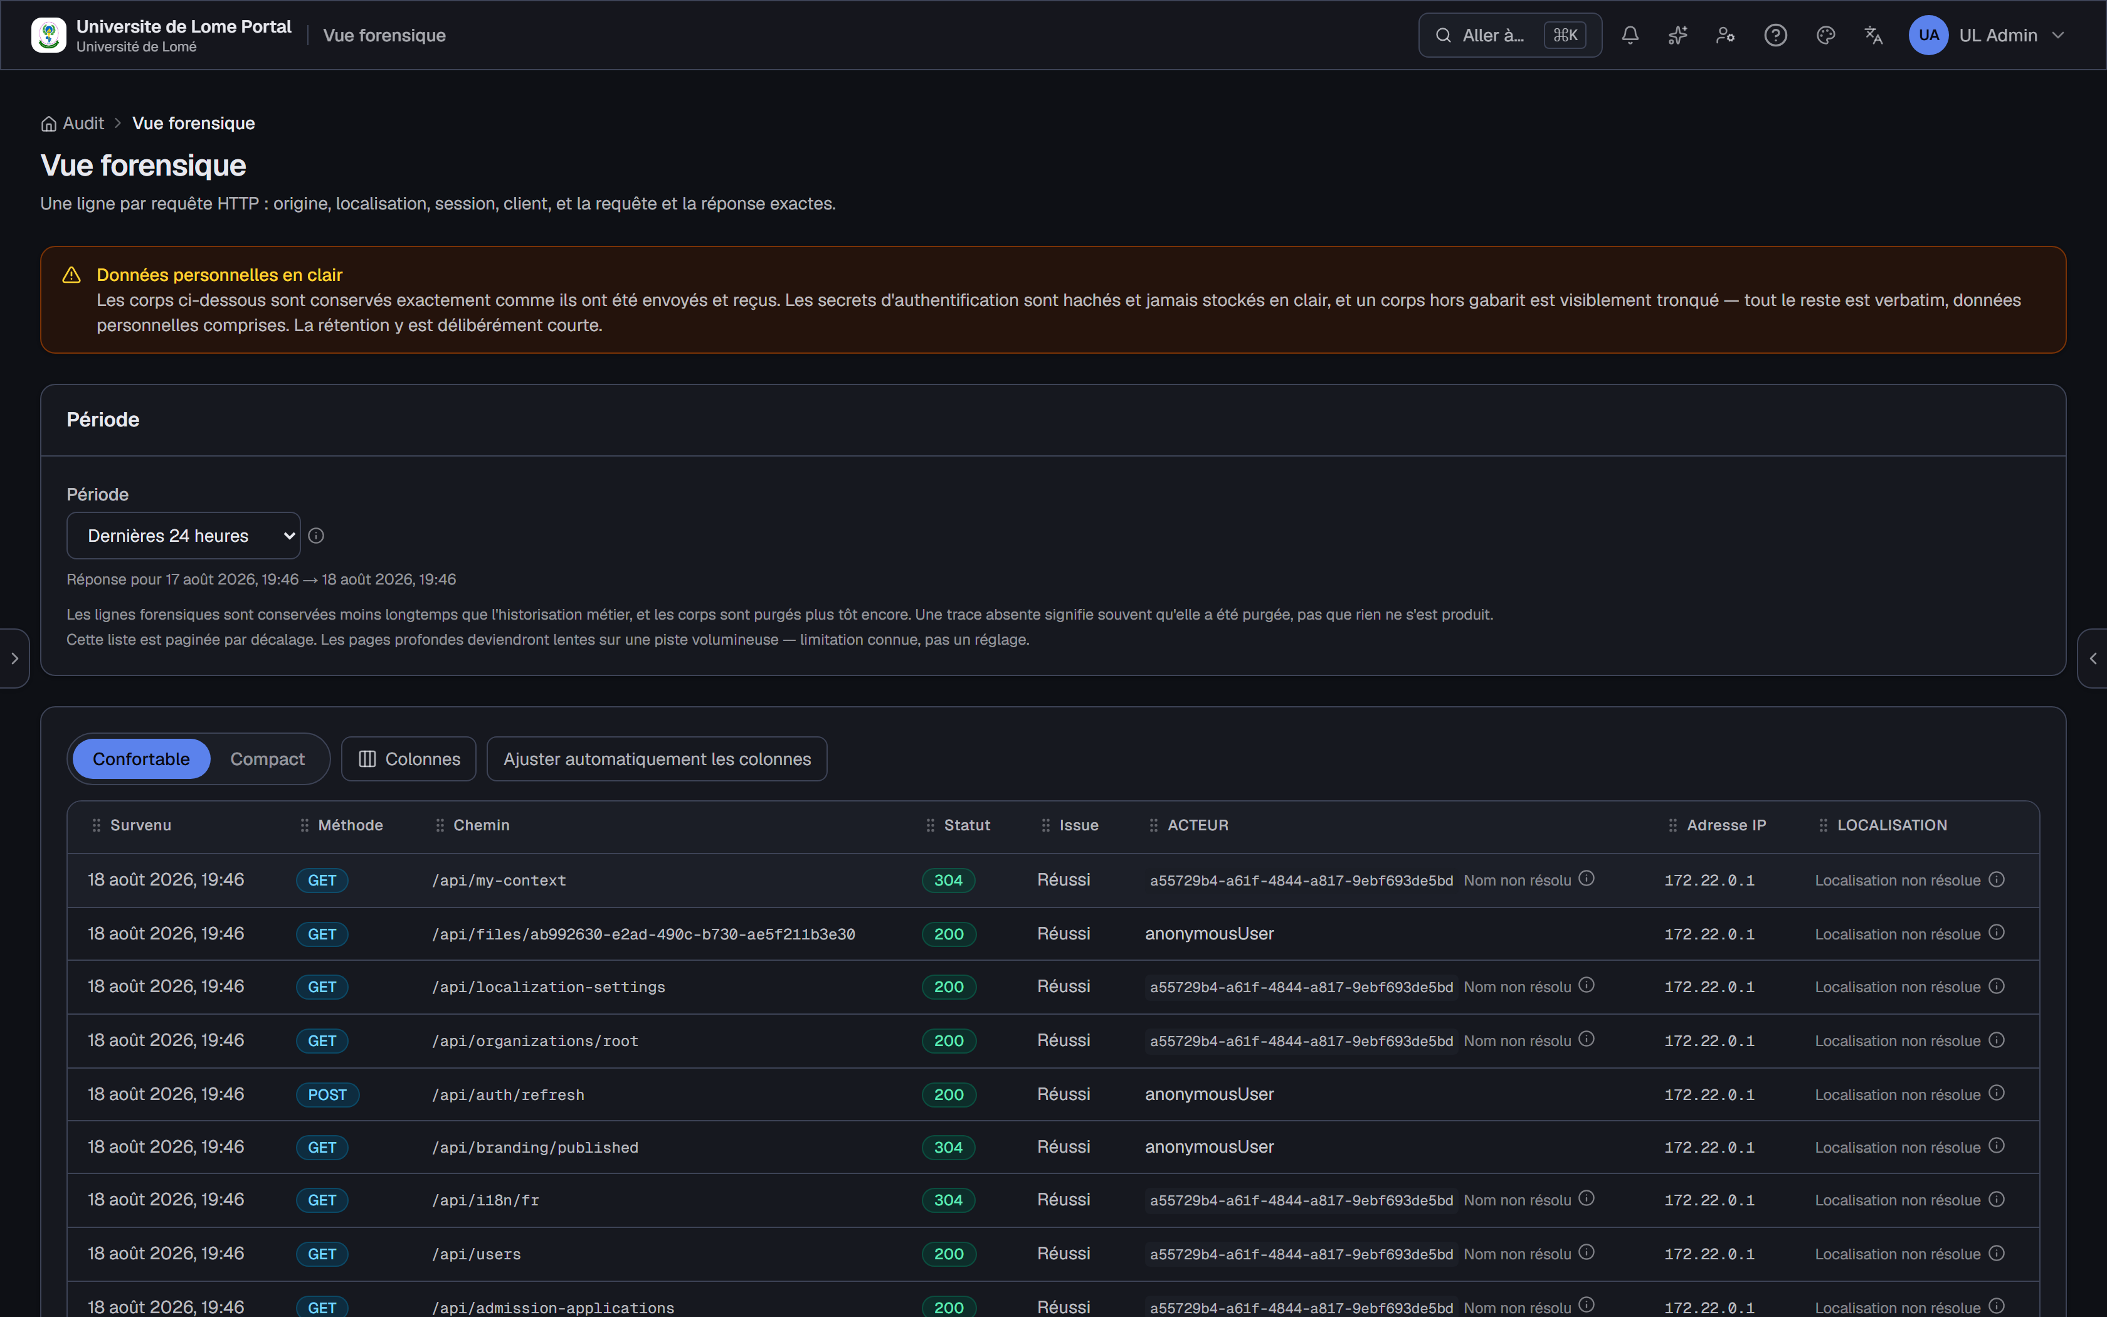This screenshot has width=2107, height=1317.
Task: Grab the Adresse IP column drag handle
Action: point(1672,825)
